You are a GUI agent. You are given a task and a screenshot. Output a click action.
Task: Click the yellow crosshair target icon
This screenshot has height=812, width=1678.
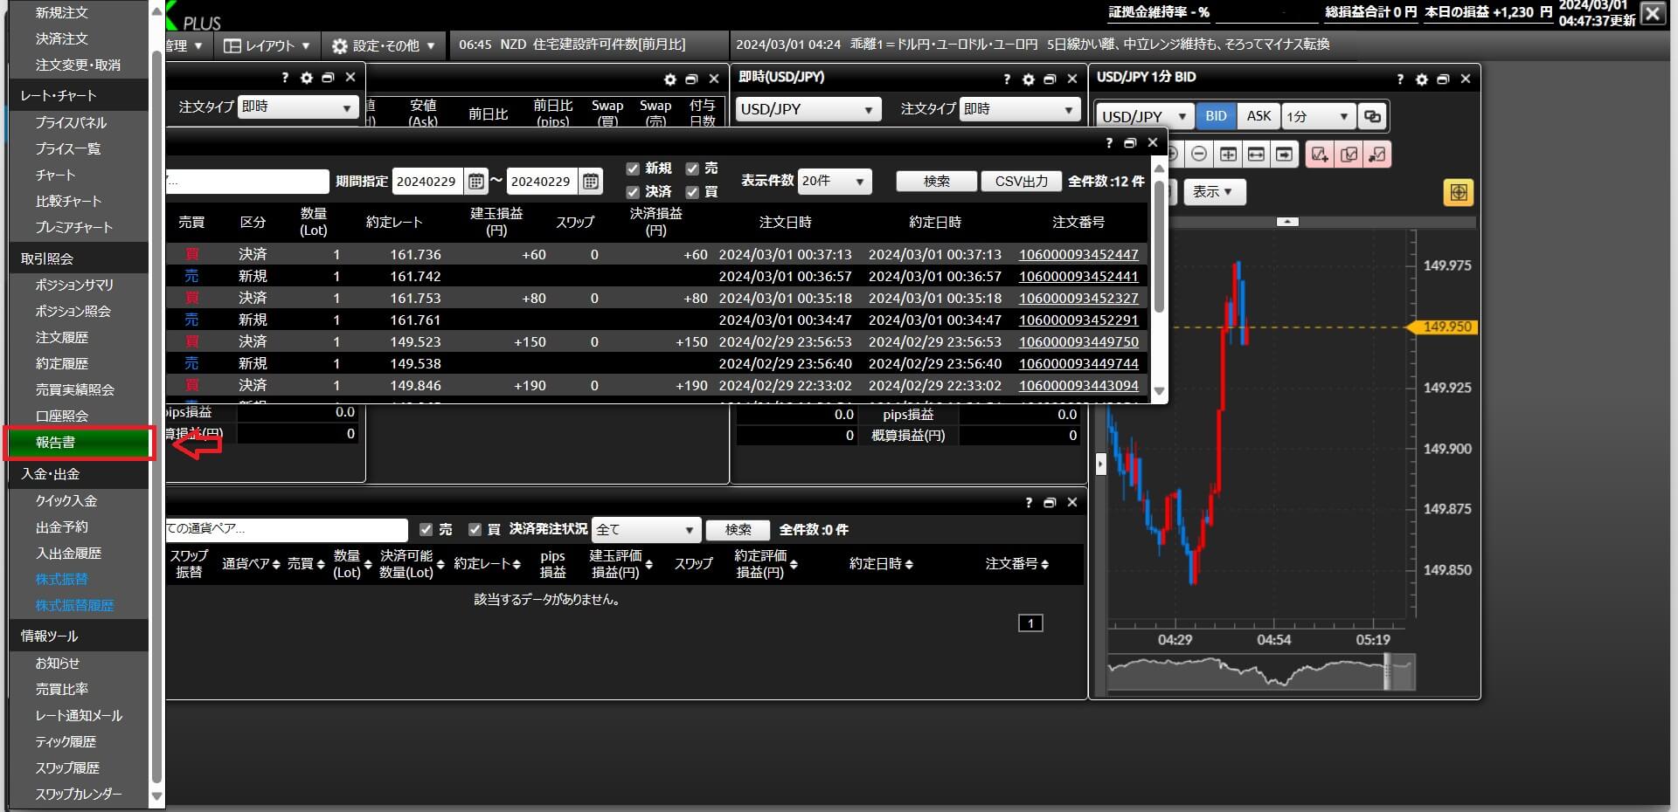(x=1458, y=192)
